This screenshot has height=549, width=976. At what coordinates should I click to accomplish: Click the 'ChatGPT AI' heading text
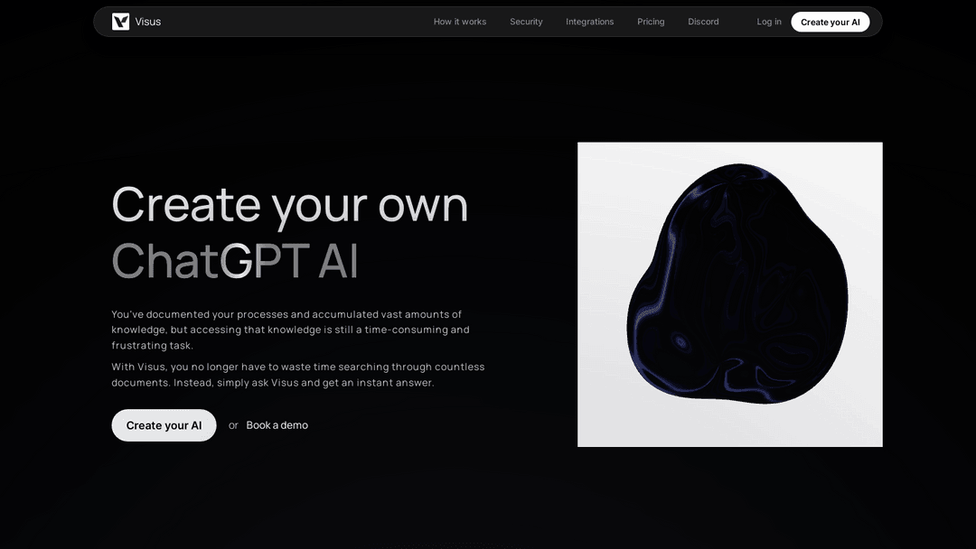235,261
